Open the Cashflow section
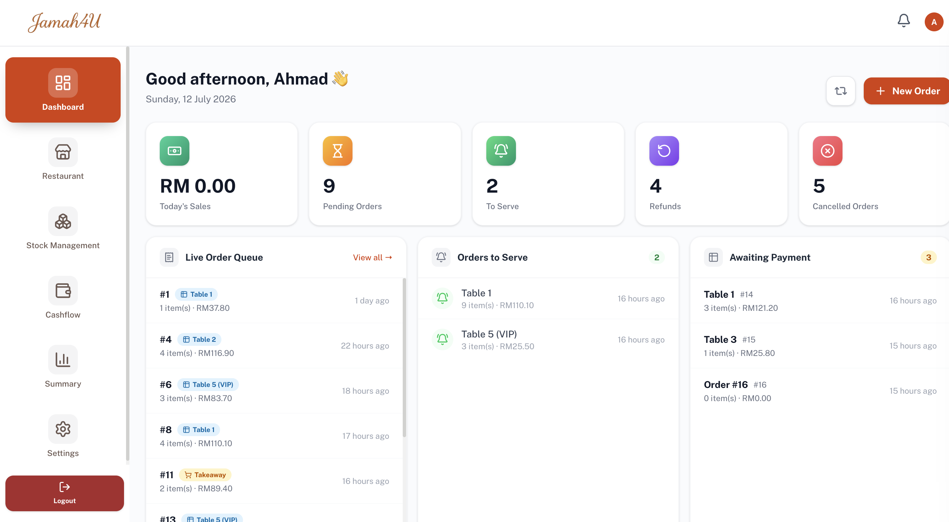The width and height of the screenshot is (949, 522). pos(63,297)
